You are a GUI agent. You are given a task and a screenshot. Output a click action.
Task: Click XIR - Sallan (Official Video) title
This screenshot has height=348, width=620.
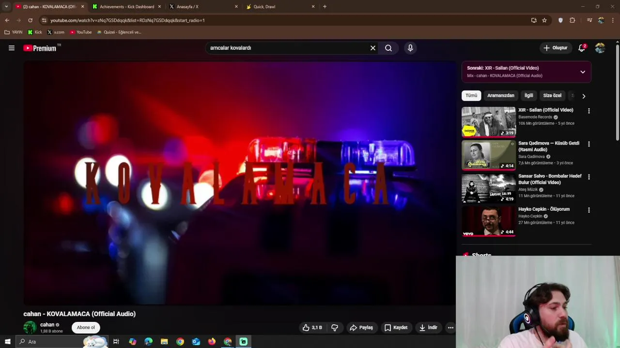[546, 110]
